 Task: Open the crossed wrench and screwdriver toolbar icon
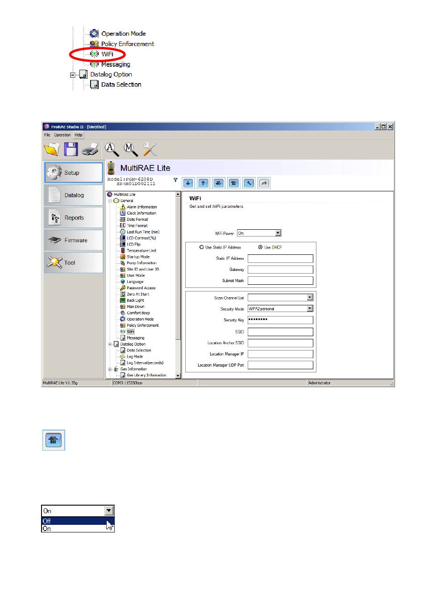[x=150, y=149]
